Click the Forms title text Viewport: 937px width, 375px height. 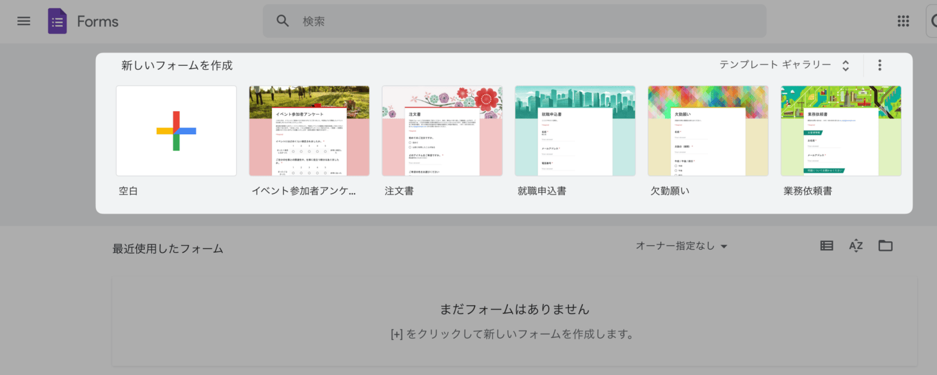pyautogui.click(x=97, y=21)
